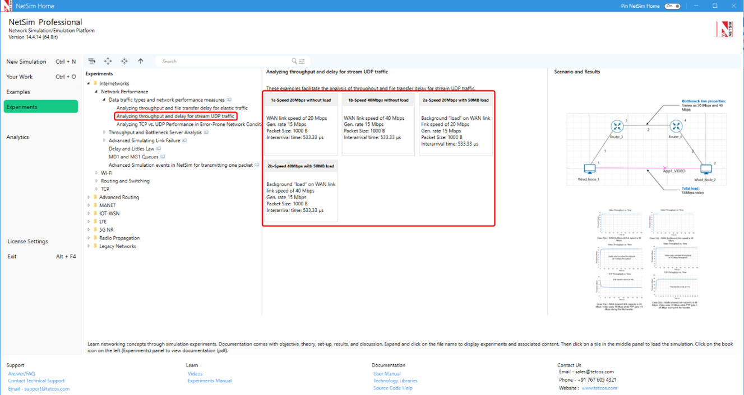
Task: Expand the MANET folder
Action: [89, 205]
